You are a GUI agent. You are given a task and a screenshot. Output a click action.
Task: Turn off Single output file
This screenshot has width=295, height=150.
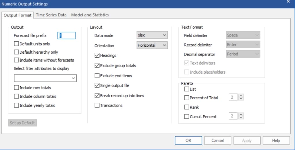coord(97,85)
